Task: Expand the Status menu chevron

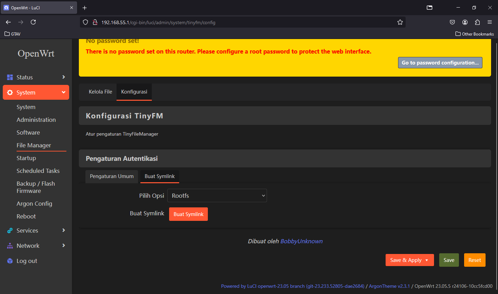Action: [x=64, y=77]
